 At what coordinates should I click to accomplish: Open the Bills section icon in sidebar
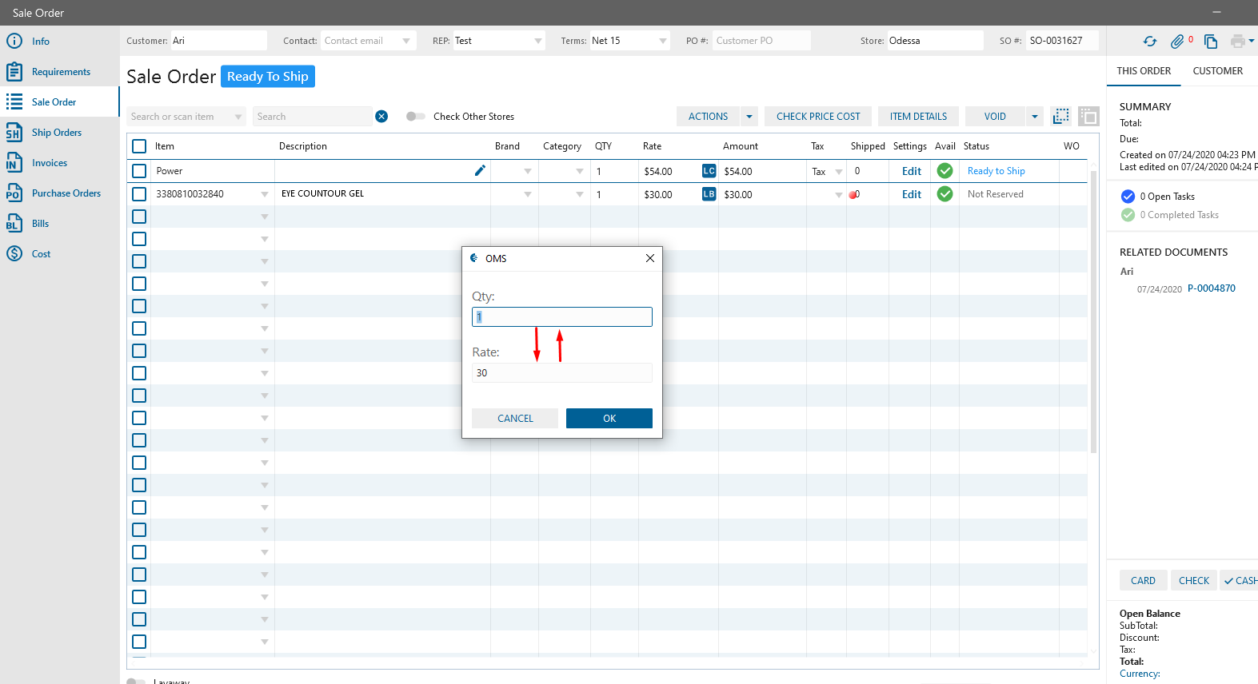pos(14,224)
